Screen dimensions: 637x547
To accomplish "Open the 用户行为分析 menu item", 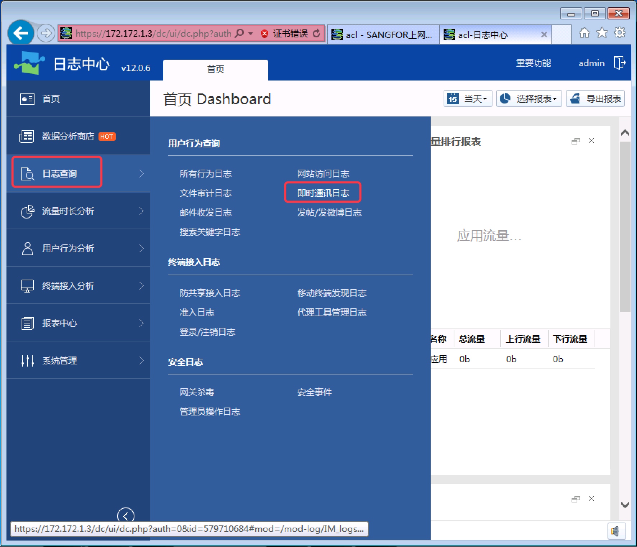I will pos(78,249).
